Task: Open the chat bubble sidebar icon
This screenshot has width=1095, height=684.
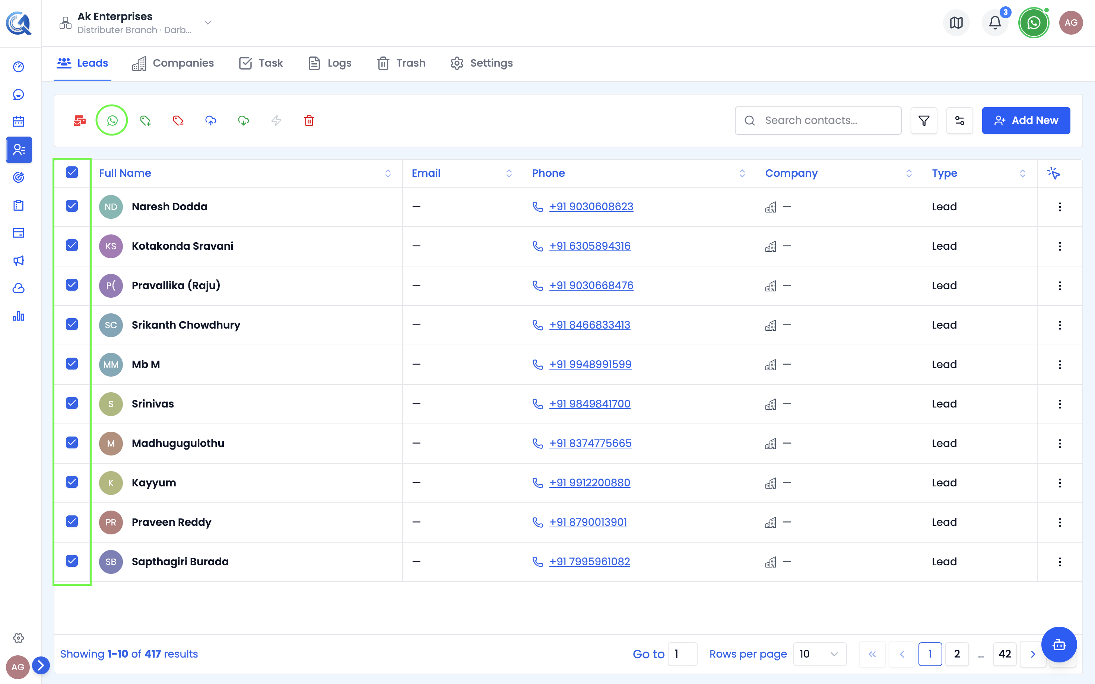Action: point(19,95)
